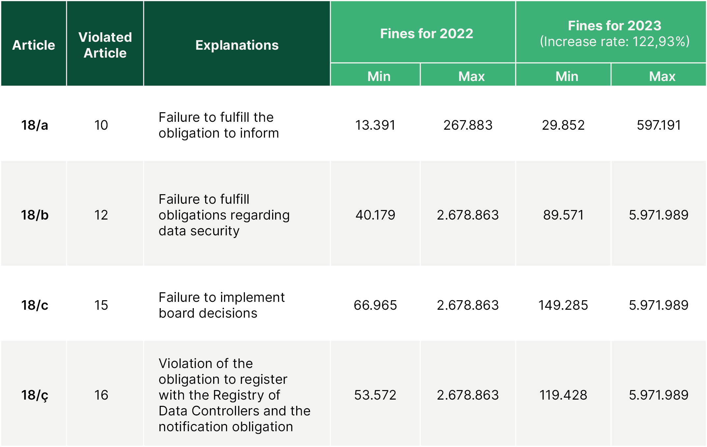Screen dimensions: 707x447
Task: Click the 18/a article cell
Action: click(x=35, y=125)
